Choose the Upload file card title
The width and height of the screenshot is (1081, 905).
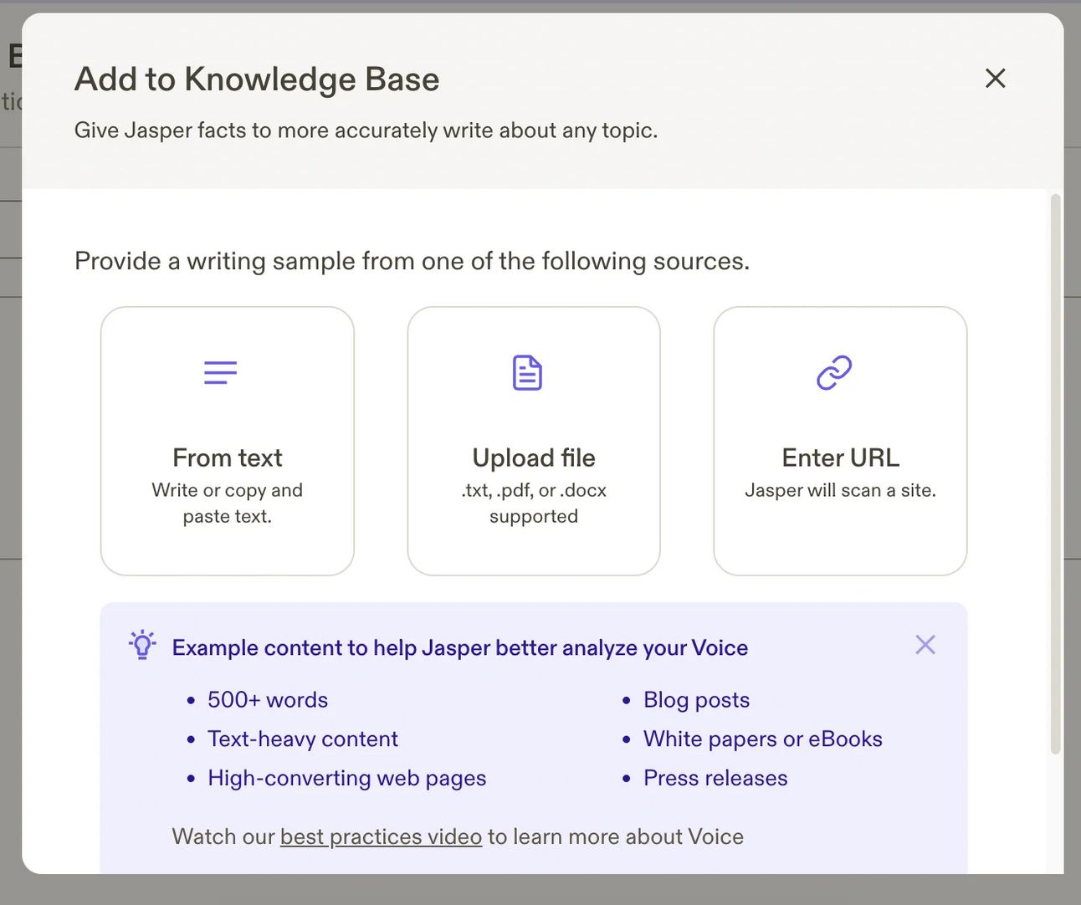[x=534, y=458]
